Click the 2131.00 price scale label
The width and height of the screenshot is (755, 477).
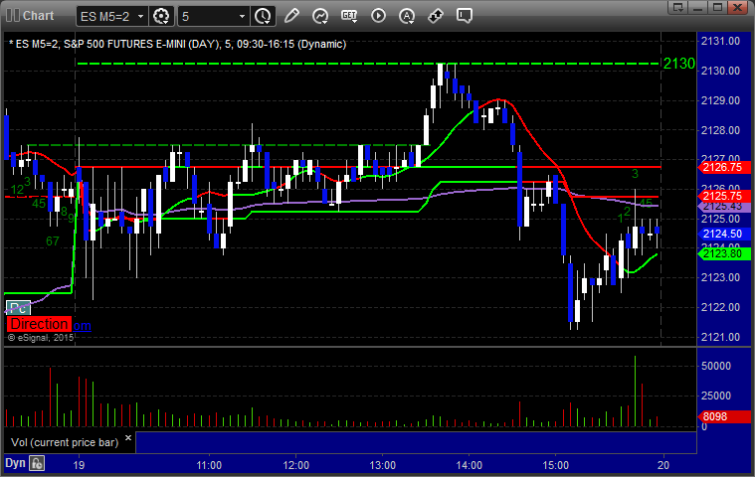[720, 42]
